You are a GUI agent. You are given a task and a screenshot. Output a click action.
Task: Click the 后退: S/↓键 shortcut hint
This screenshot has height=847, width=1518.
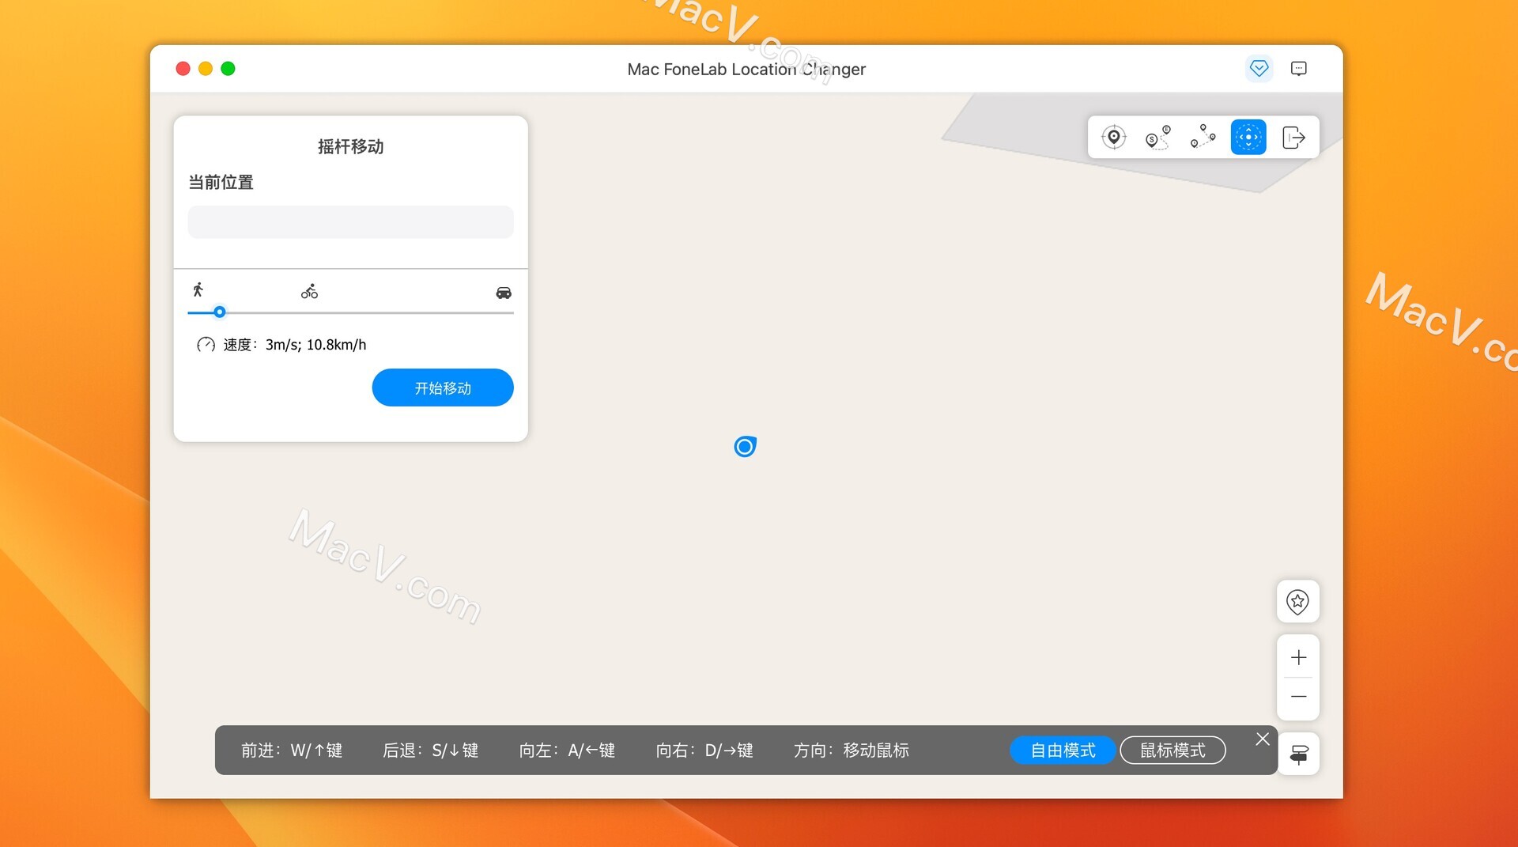coord(431,750)
